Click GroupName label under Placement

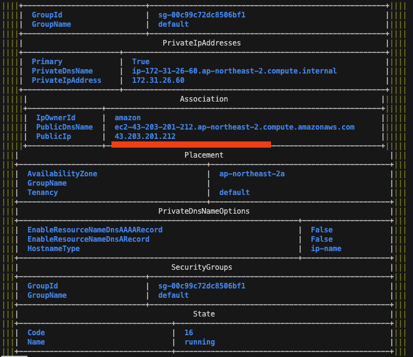coord(47,183)
